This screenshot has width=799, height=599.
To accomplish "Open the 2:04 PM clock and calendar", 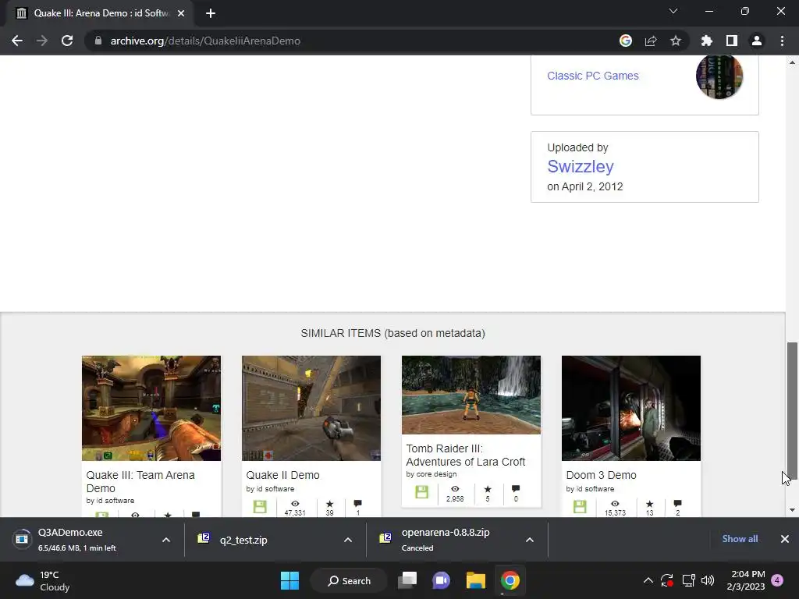I will point(746,580).
